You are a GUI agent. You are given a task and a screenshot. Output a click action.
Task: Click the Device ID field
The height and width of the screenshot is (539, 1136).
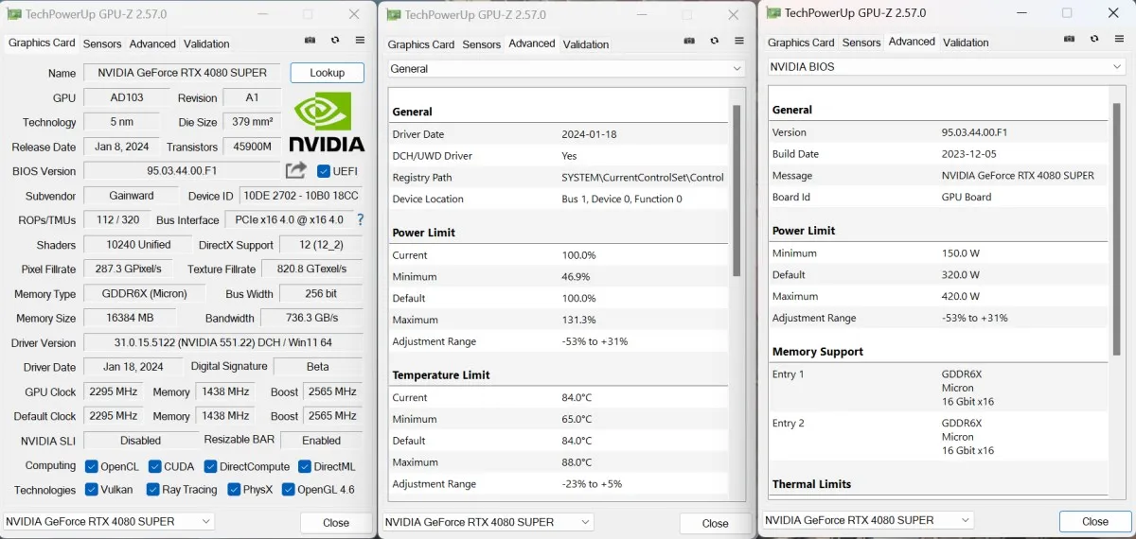pos(301,196)
